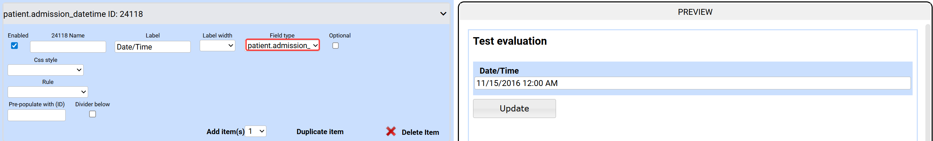Open the Rule dropdown
Screen dimensions: 933x141
pyautogui.click(x=48, y=92)
